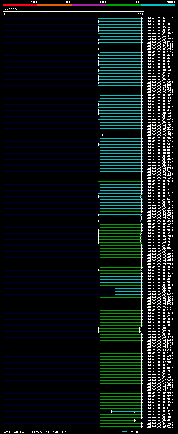This screenshot has height=434, width=178.
Task: Select label UniRef100_Q9XGV9
Action: [x=160, y=156]
